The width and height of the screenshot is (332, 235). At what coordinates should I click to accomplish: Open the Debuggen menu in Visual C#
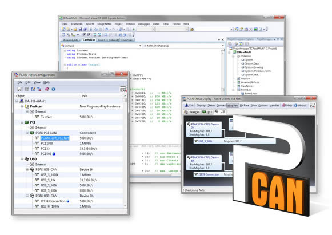pos(144,24)
